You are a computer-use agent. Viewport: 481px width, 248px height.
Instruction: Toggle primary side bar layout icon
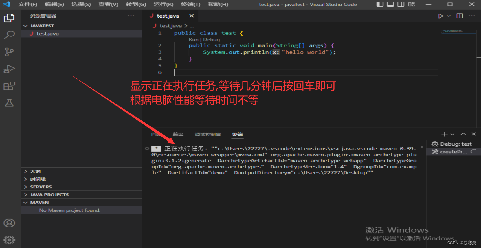[x=380, y=4]
